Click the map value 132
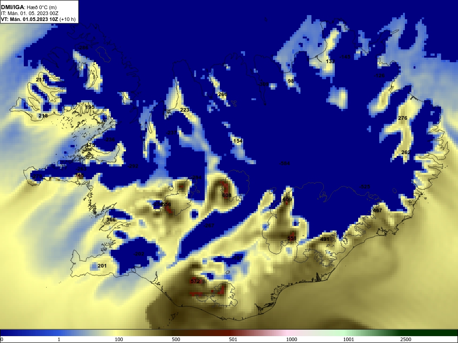458x343 pixels. (330, 61)
